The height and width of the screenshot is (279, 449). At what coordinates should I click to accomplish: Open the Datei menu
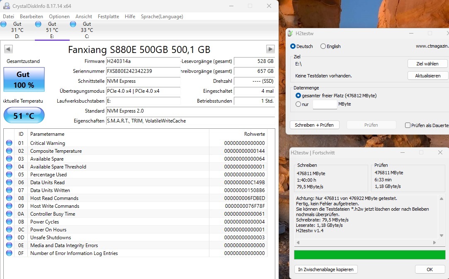point(8,17)
